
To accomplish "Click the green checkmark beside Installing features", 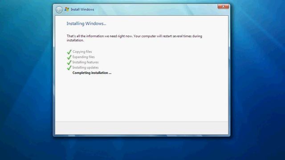I will tap(69, 62).
